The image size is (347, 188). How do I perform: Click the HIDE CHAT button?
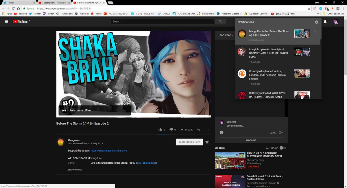[251, 140]
